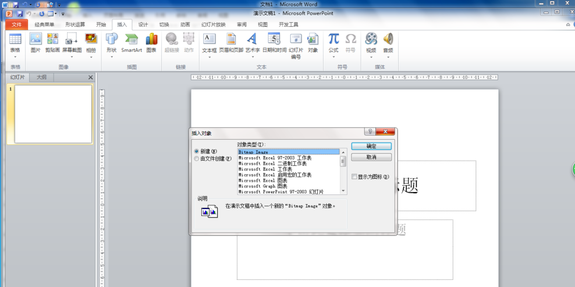Switch to the 审阅 review tab

pyautogui.click(x=242, y=24)
